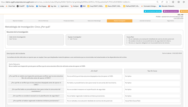This screenshot has width=188, height=107.
Task: Open the DevOps bookmark
Action: 30,6
